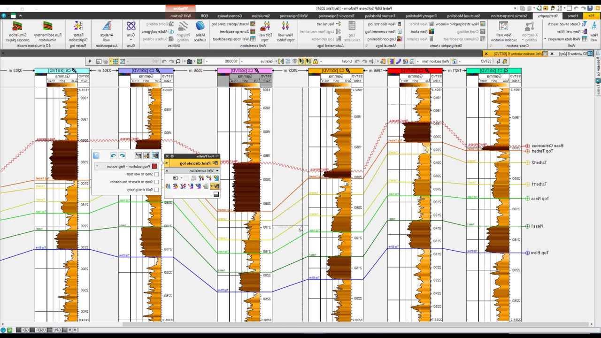Open the Relative dropdown
601x338 pixels.
pyautogui.click(x=258, y=61)
